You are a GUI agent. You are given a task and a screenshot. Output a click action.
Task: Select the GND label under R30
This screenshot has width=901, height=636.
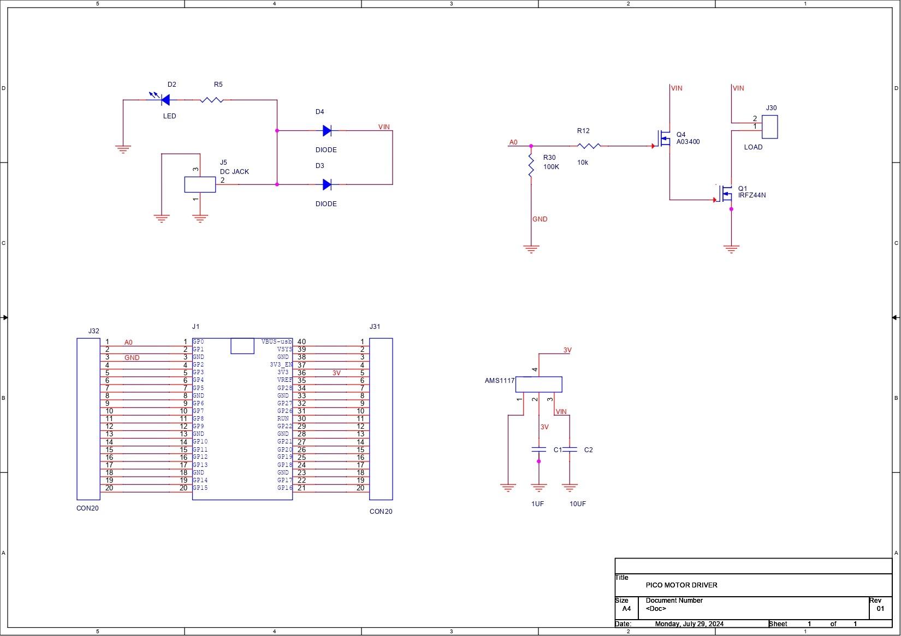click(540, 219)
